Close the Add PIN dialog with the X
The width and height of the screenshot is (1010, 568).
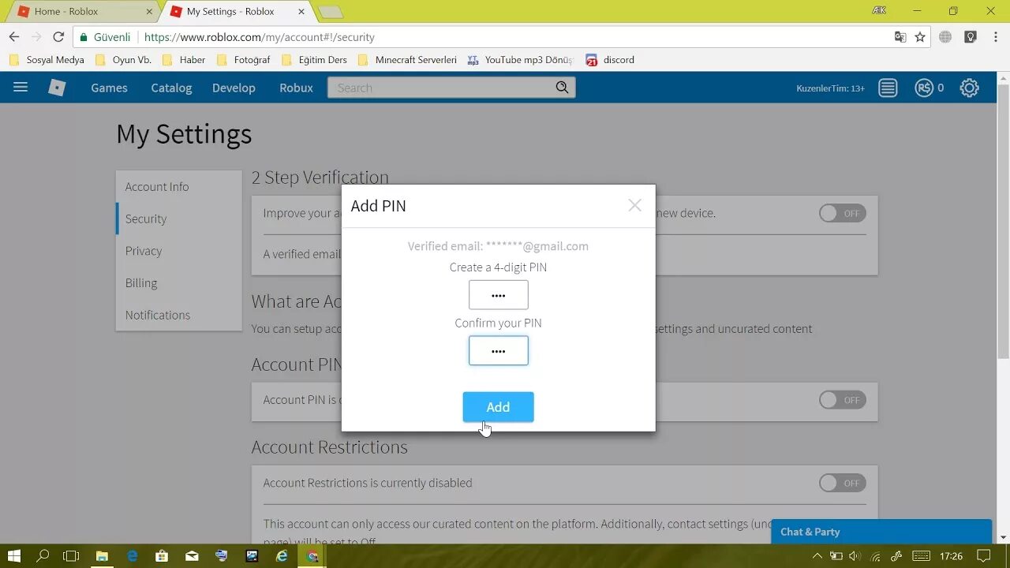click(x=634, y=205)
